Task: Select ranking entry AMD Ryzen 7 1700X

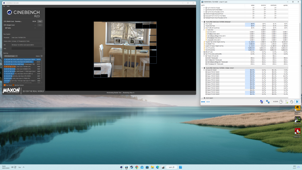Action: 22,71
